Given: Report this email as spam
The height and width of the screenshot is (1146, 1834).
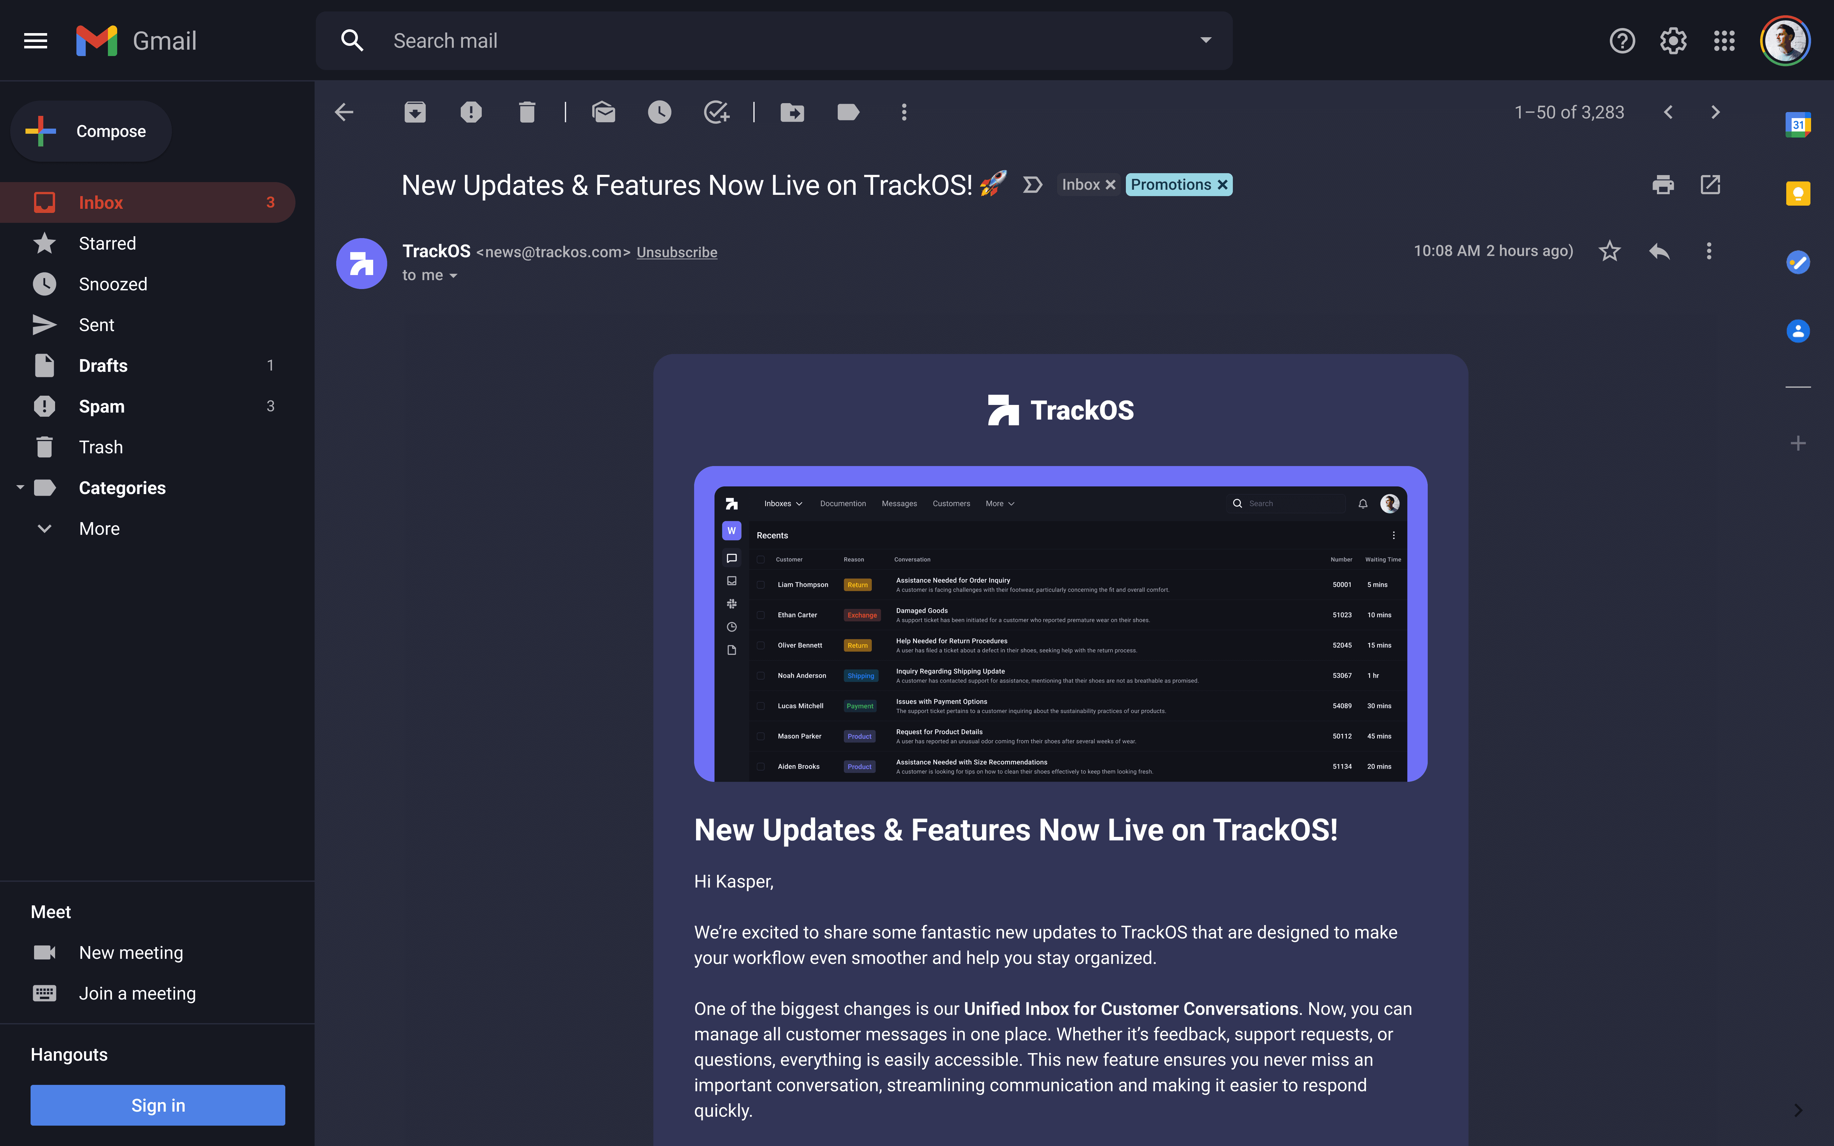Looking at the screenshot, I should tap(471, 112).
